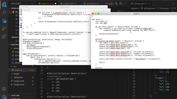The height and width of the screenshot is (99, 177).
Task: Collapse the Open Editors section
Action: (14, 8)
